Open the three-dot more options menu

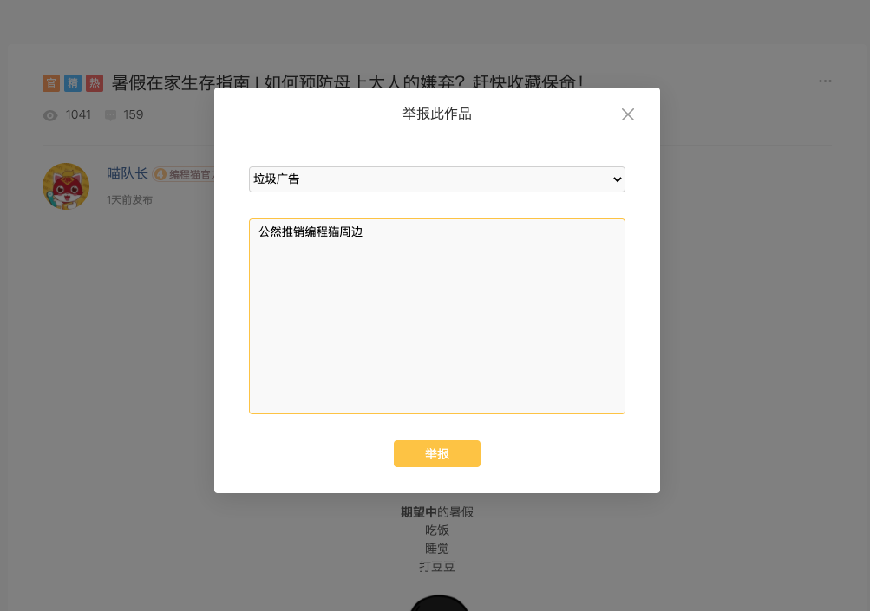[825, 81]
